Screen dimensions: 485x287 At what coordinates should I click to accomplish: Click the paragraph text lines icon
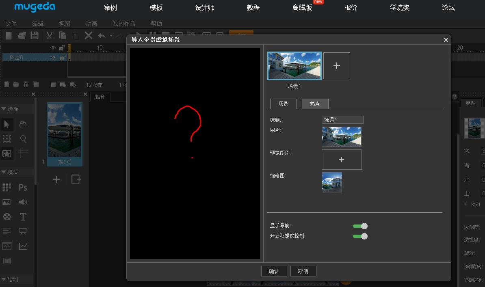pos(7,231)
